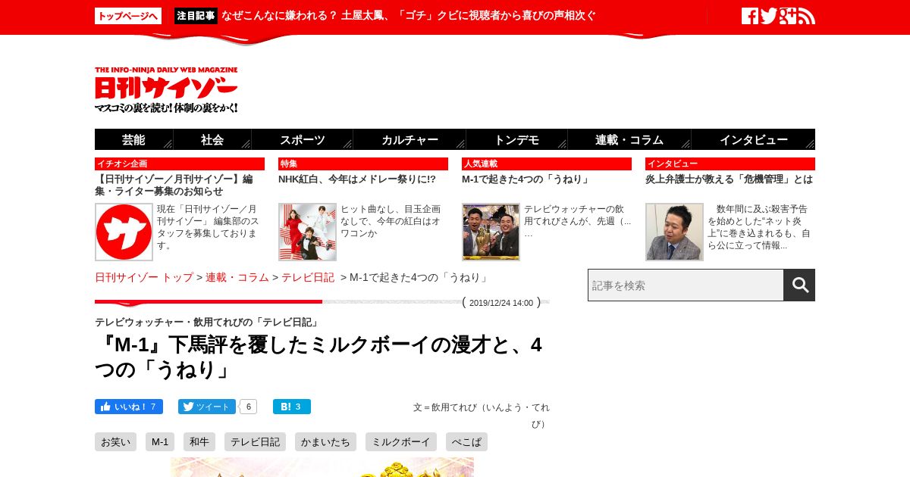Select the テレビ日記 tag
910x477 pixels.
255,442
